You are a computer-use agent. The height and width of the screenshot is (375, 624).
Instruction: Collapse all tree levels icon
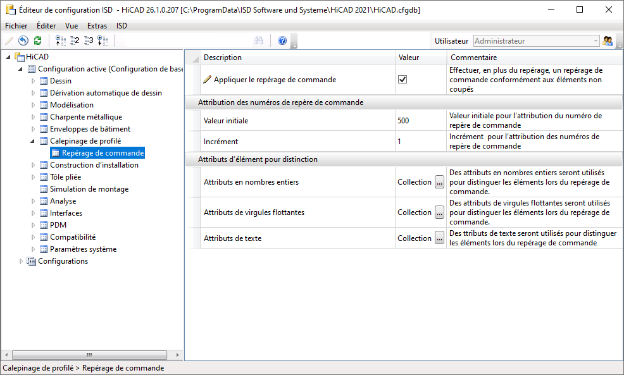point(61,40)
